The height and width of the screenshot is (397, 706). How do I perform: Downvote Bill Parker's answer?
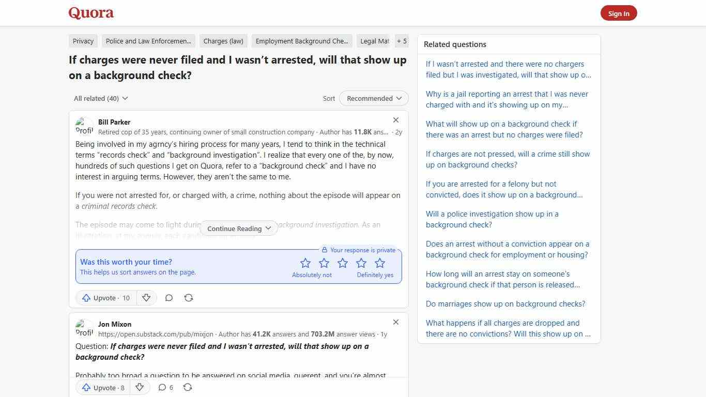point(146,298)
